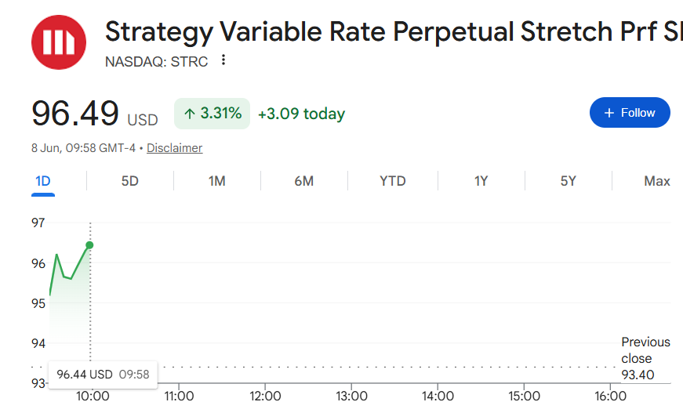
Task: Open the Disclaimer link
Action: coord(174,148)
